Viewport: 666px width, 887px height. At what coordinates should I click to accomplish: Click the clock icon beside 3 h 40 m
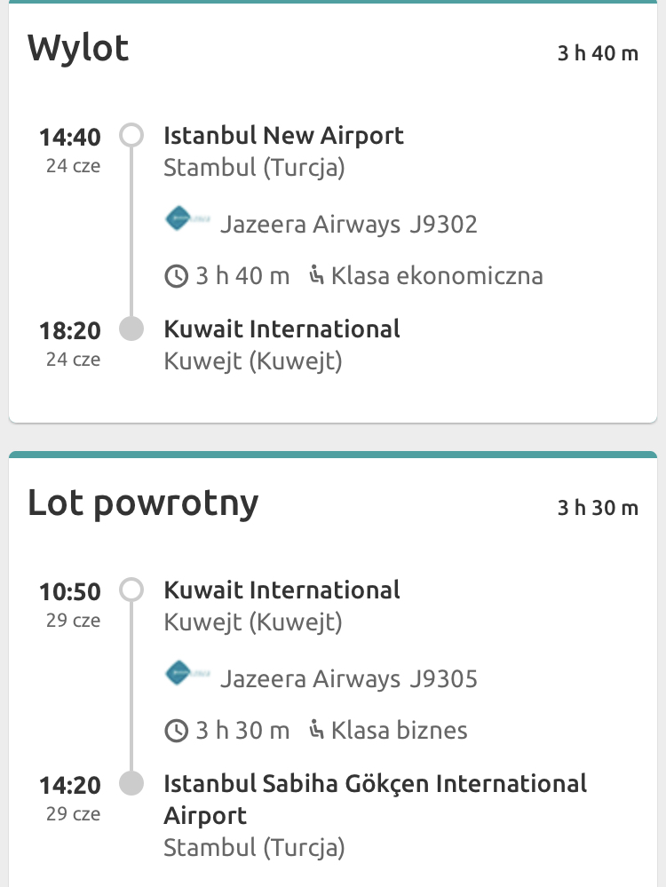coord(176,277)
